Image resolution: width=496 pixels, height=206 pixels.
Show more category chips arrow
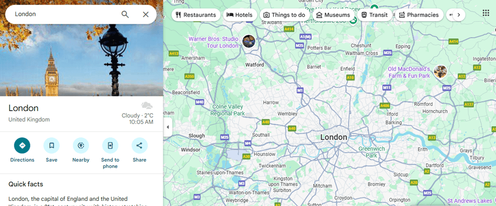[459, 15]
